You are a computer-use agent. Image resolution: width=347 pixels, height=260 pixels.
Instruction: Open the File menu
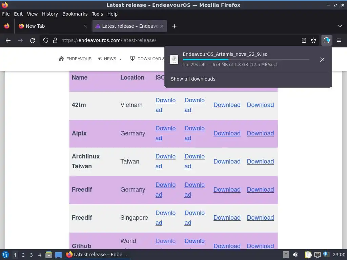6,14
